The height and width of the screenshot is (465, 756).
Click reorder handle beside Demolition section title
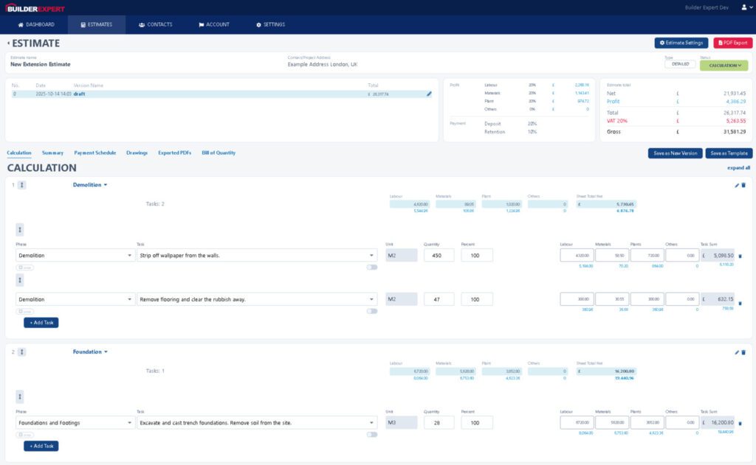22,185
